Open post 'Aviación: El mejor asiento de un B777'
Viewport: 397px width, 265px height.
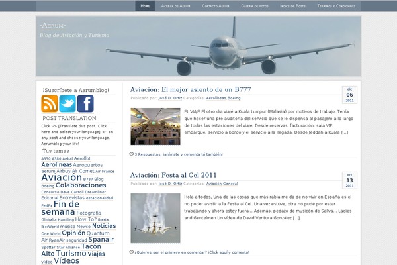pos(191,89)
